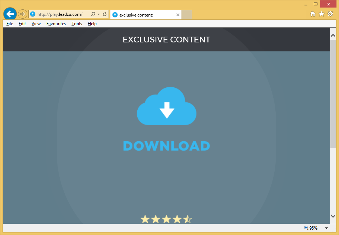Open the Tools gear icon
This screenshot has height=235, width=339.
click(330, 14)
